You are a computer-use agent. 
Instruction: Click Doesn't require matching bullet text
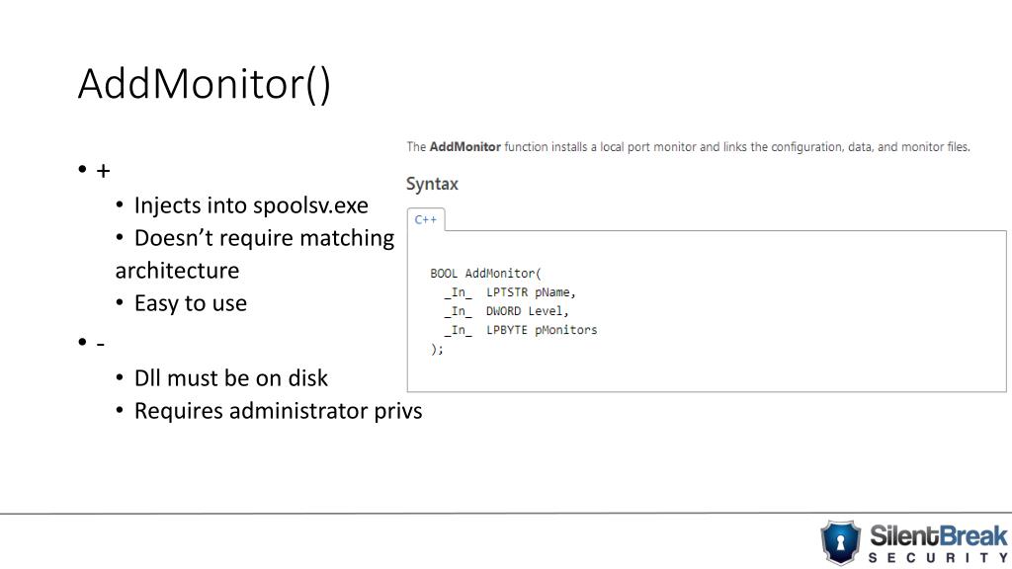click(x=264, y=238)
